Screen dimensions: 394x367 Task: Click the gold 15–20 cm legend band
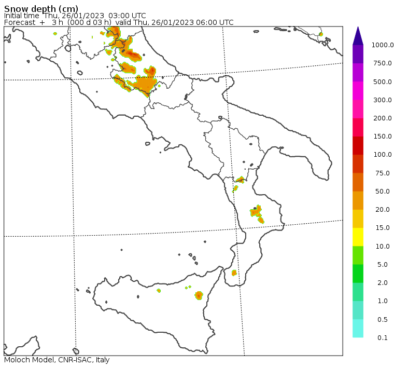point(358,219)
